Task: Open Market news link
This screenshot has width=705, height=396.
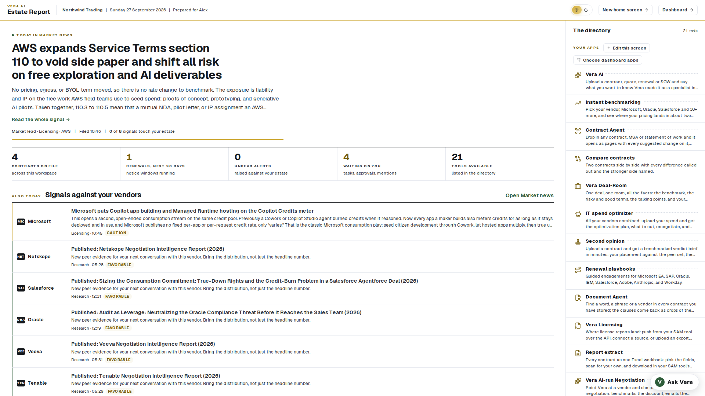Action: point(529,195)
